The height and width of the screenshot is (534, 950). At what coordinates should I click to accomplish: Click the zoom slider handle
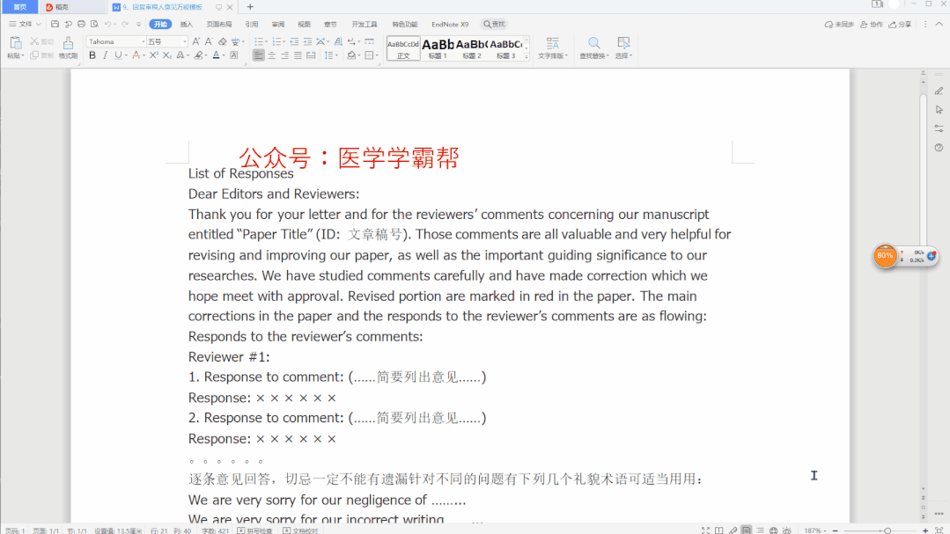887,530
